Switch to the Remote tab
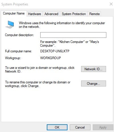Viewport: 114px width, 132px height. coord(94,14)
